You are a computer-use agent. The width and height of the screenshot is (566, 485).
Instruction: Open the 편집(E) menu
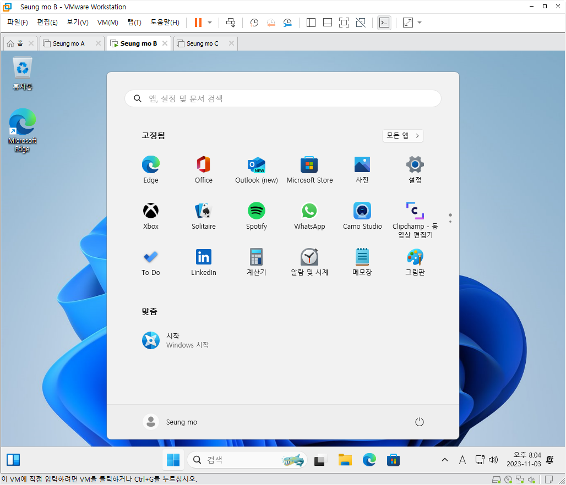pyautogui.click(x=47, y=23)
